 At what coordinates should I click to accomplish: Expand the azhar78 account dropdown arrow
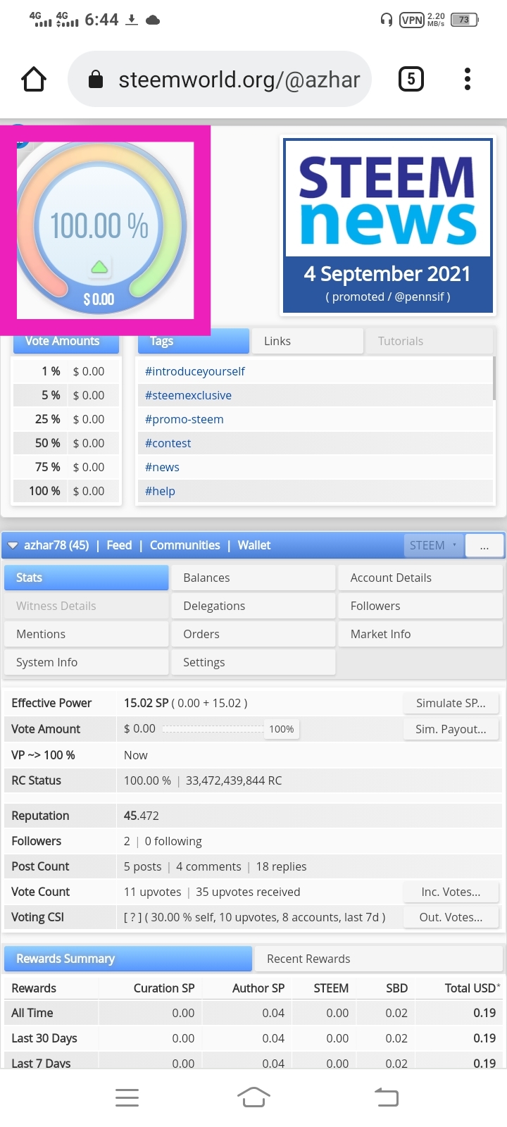pos(13,545)
